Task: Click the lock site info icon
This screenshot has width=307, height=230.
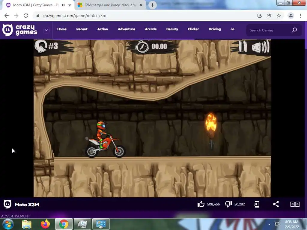Action: (x=38, y=16)
